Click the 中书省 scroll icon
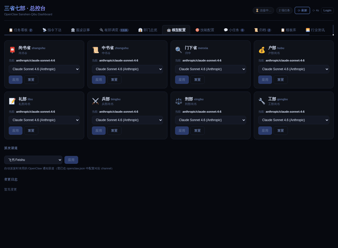 [96, 50]
